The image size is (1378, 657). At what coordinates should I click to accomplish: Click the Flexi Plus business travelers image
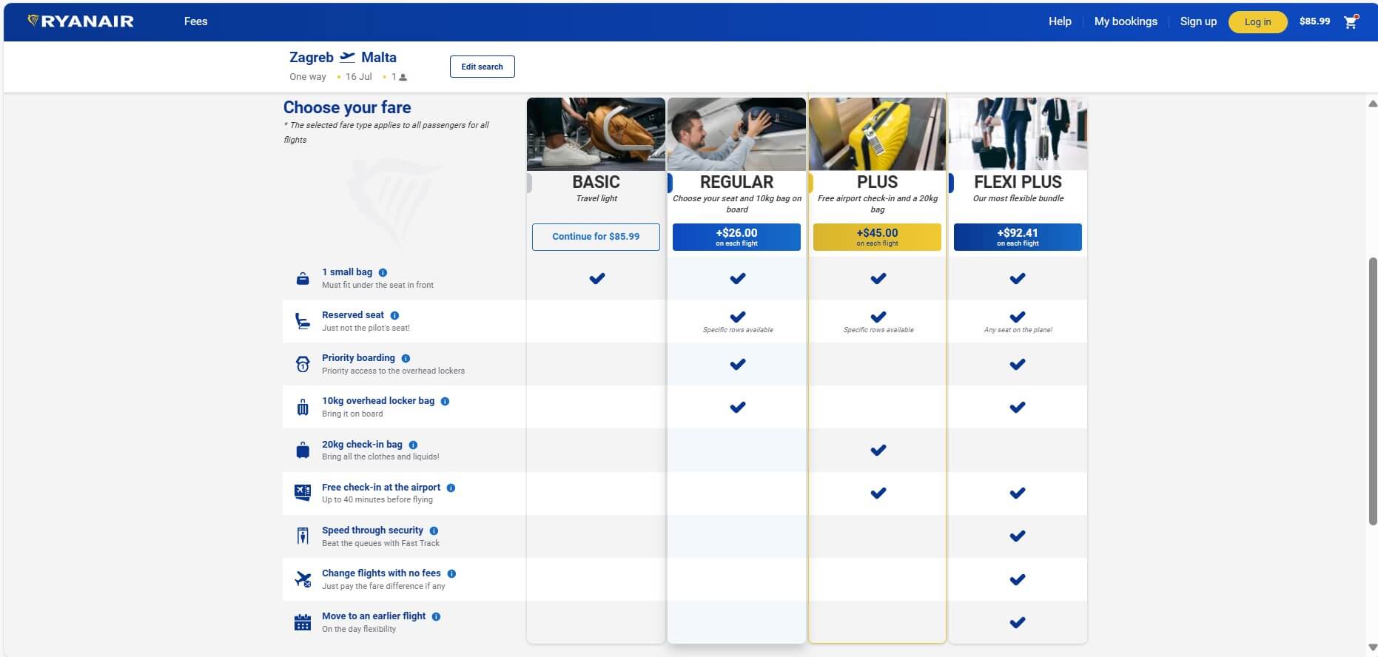pos(1018,134)
